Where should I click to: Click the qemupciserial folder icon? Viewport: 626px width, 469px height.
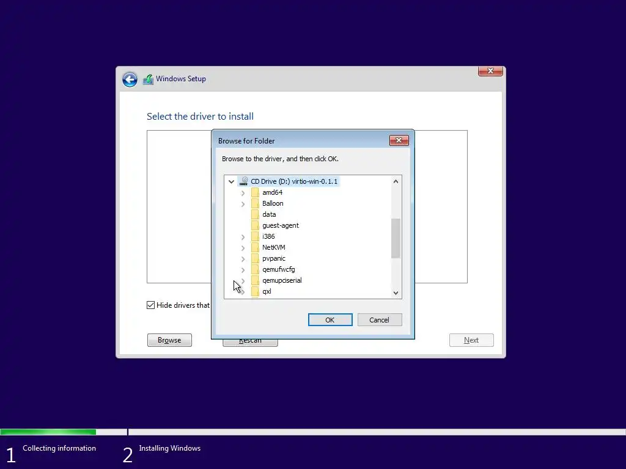(255, 280)
